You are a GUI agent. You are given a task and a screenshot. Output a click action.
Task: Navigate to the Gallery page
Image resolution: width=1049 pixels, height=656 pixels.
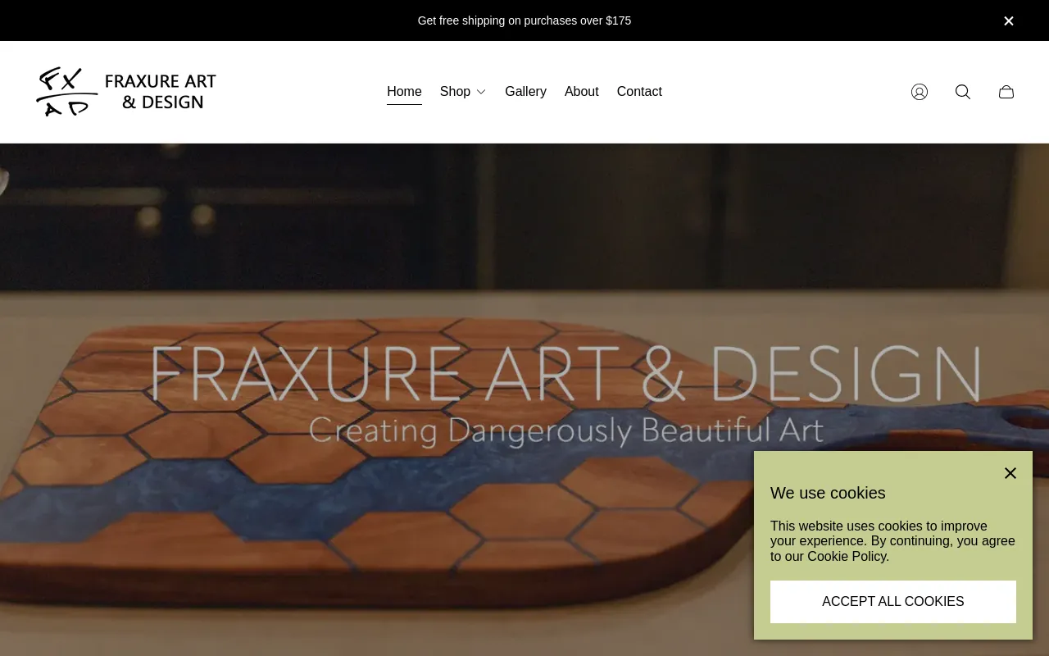click(x=525, y=92)
